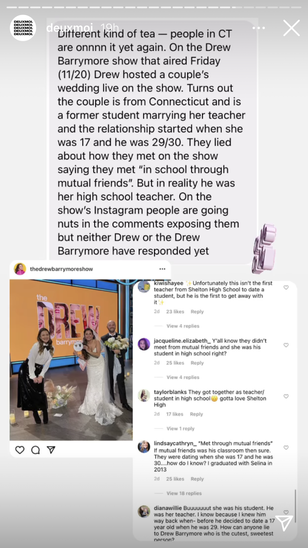Open embedded post's three-dot options

pos(162,269)
